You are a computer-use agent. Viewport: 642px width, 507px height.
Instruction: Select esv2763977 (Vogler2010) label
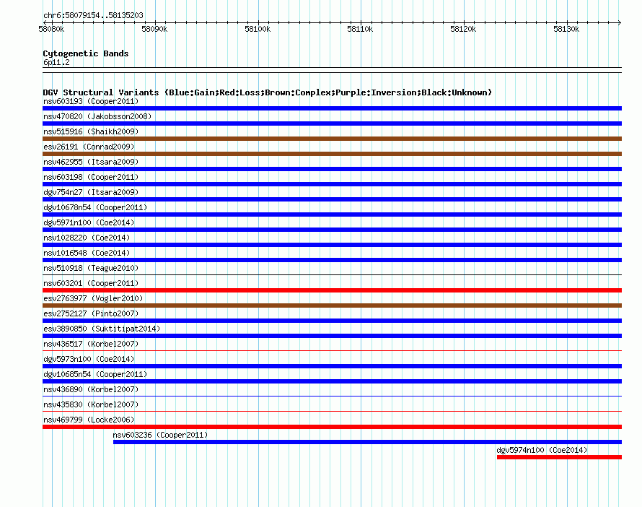93,298
